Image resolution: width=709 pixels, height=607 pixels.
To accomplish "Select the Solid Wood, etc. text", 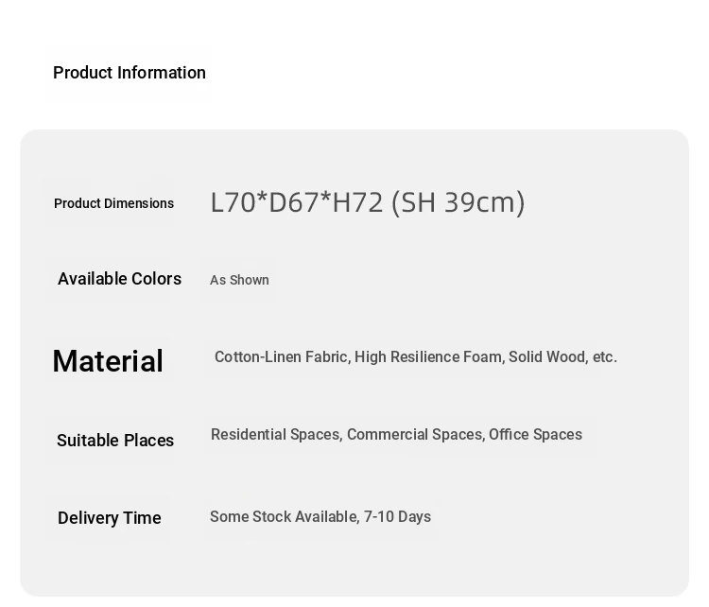I will pyautogui.click(x=562, y=356).
